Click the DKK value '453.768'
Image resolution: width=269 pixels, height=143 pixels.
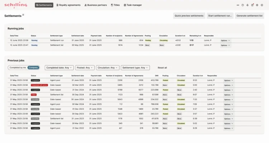(x=155, y=80)
